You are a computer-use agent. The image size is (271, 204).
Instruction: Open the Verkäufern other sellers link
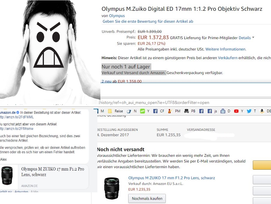coord(228,58)
